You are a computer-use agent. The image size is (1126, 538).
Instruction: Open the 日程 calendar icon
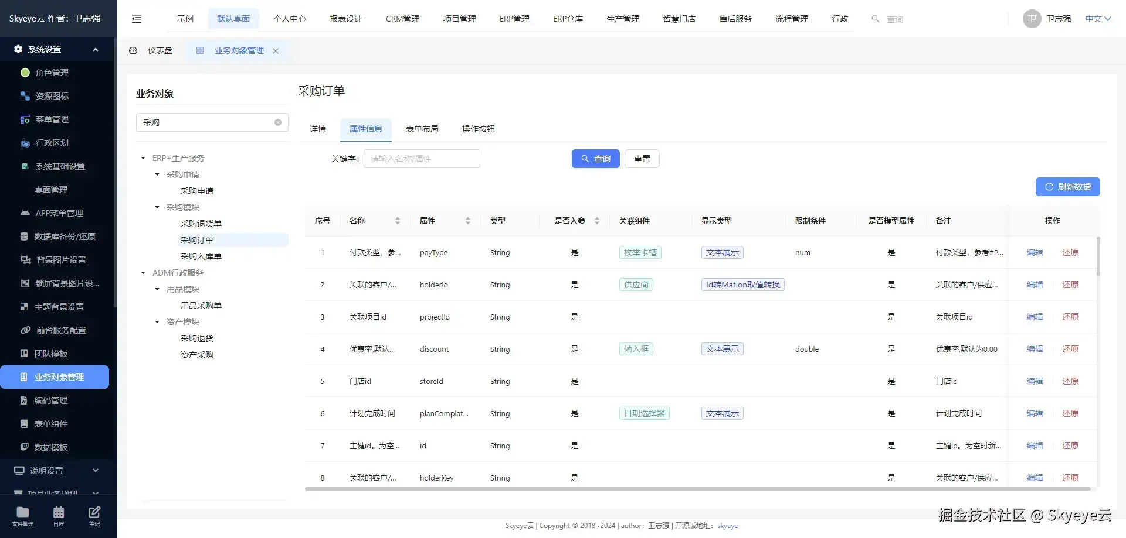pyautogui.click(x=59, y=512)
